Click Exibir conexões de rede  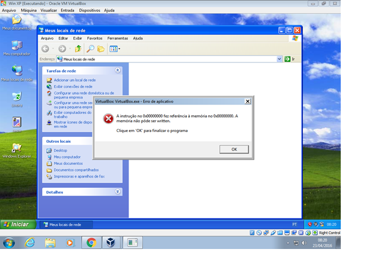73,86
